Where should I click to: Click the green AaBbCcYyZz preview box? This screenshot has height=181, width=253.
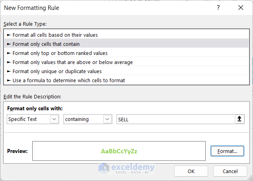(x=119, y=151)
